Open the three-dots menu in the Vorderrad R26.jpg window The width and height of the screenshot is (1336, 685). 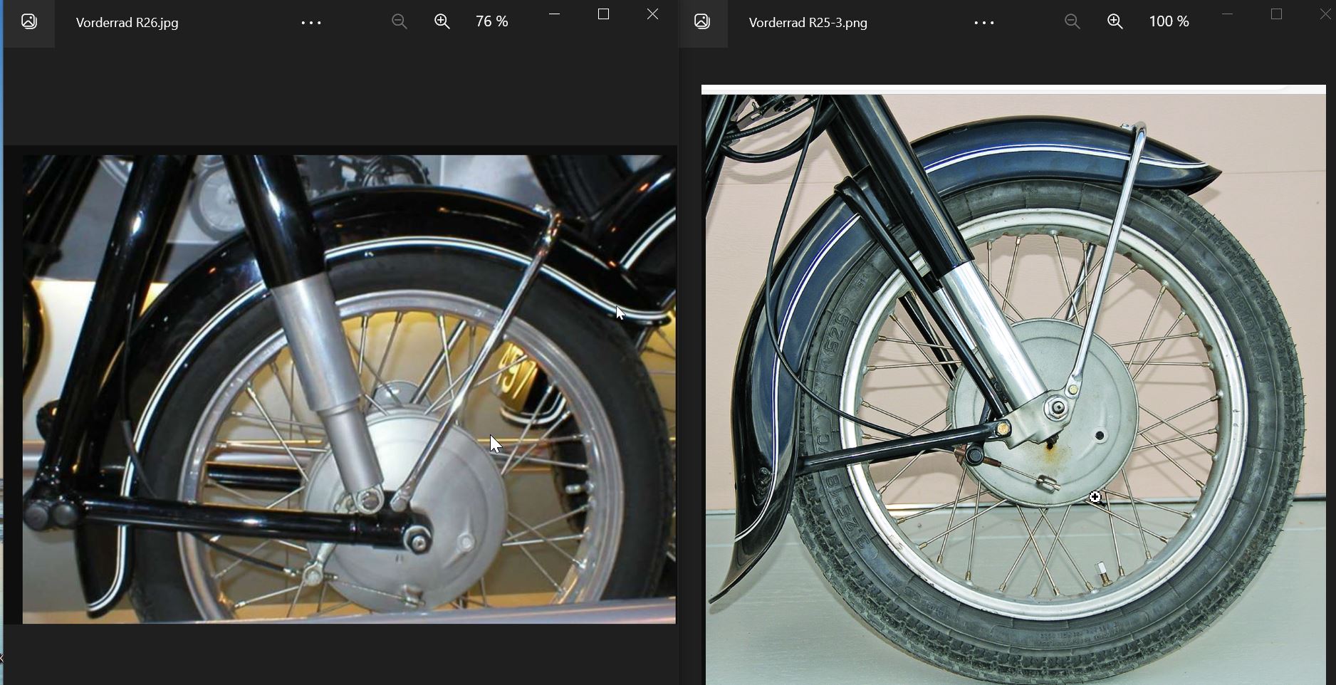click(311, 23)
